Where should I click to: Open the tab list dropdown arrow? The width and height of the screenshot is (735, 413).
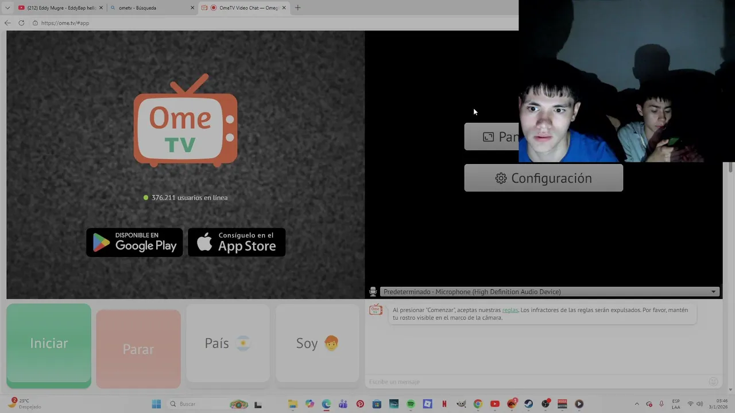[7, 7]
